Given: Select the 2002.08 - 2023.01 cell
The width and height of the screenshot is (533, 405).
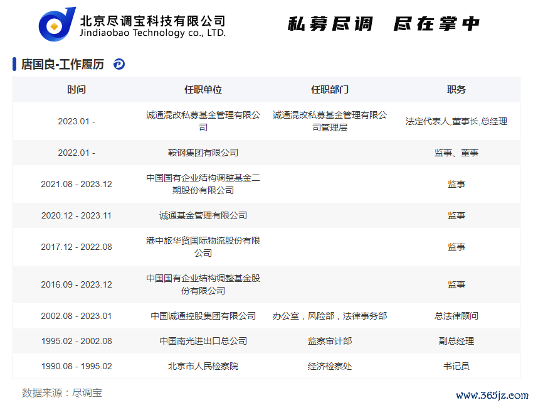Looking at the screenshot, I should (77, 316).
